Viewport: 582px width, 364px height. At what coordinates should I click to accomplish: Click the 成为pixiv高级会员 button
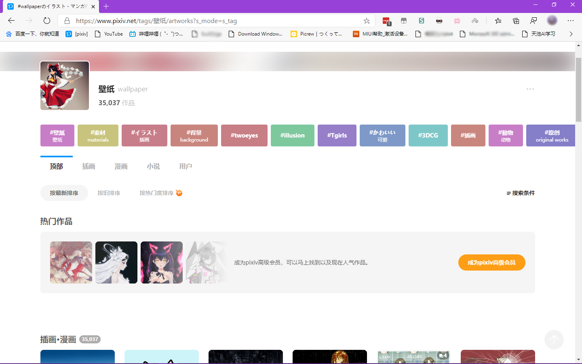click(x=491, y=262)
